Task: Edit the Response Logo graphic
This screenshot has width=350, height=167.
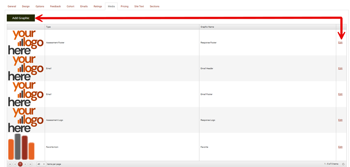Action: 340,120
